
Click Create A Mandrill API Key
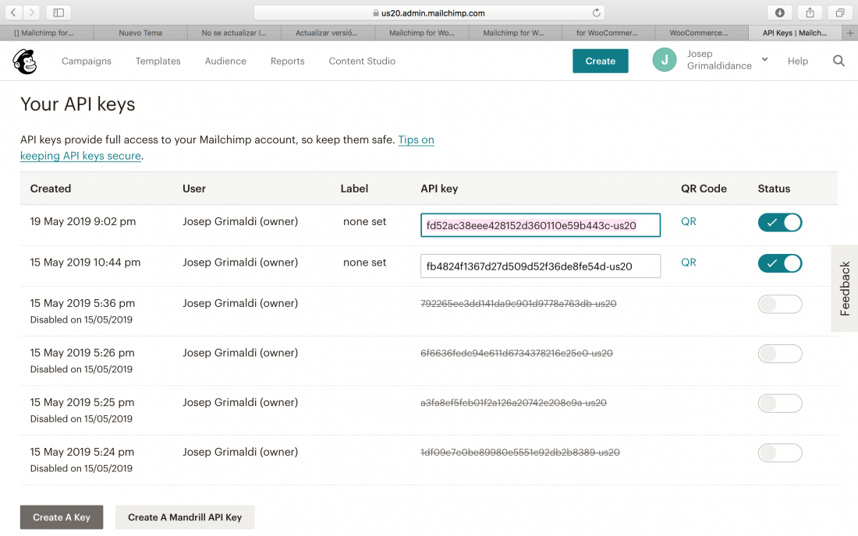[185, 517]
